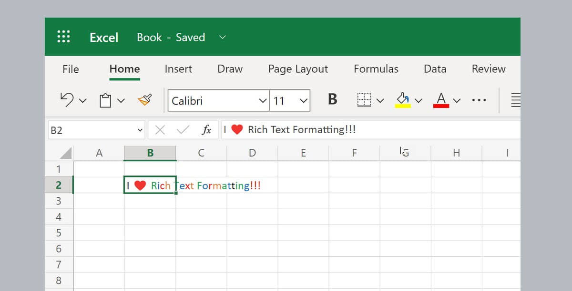This screenshot has width=572, height=291.
Task: Click the Name Box showing B2
Action: coord(97,130)
